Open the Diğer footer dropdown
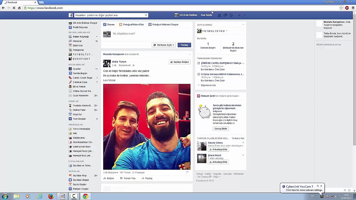 tap(217, 177)
